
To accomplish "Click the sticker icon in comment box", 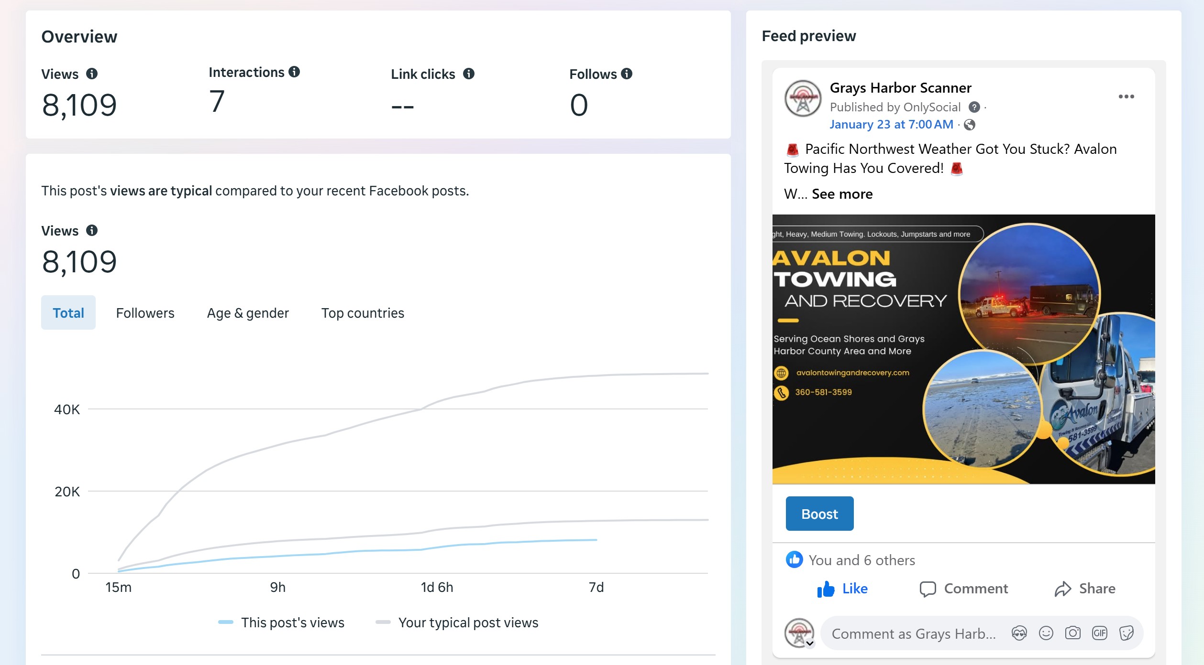I will [x=1126, y=633].
